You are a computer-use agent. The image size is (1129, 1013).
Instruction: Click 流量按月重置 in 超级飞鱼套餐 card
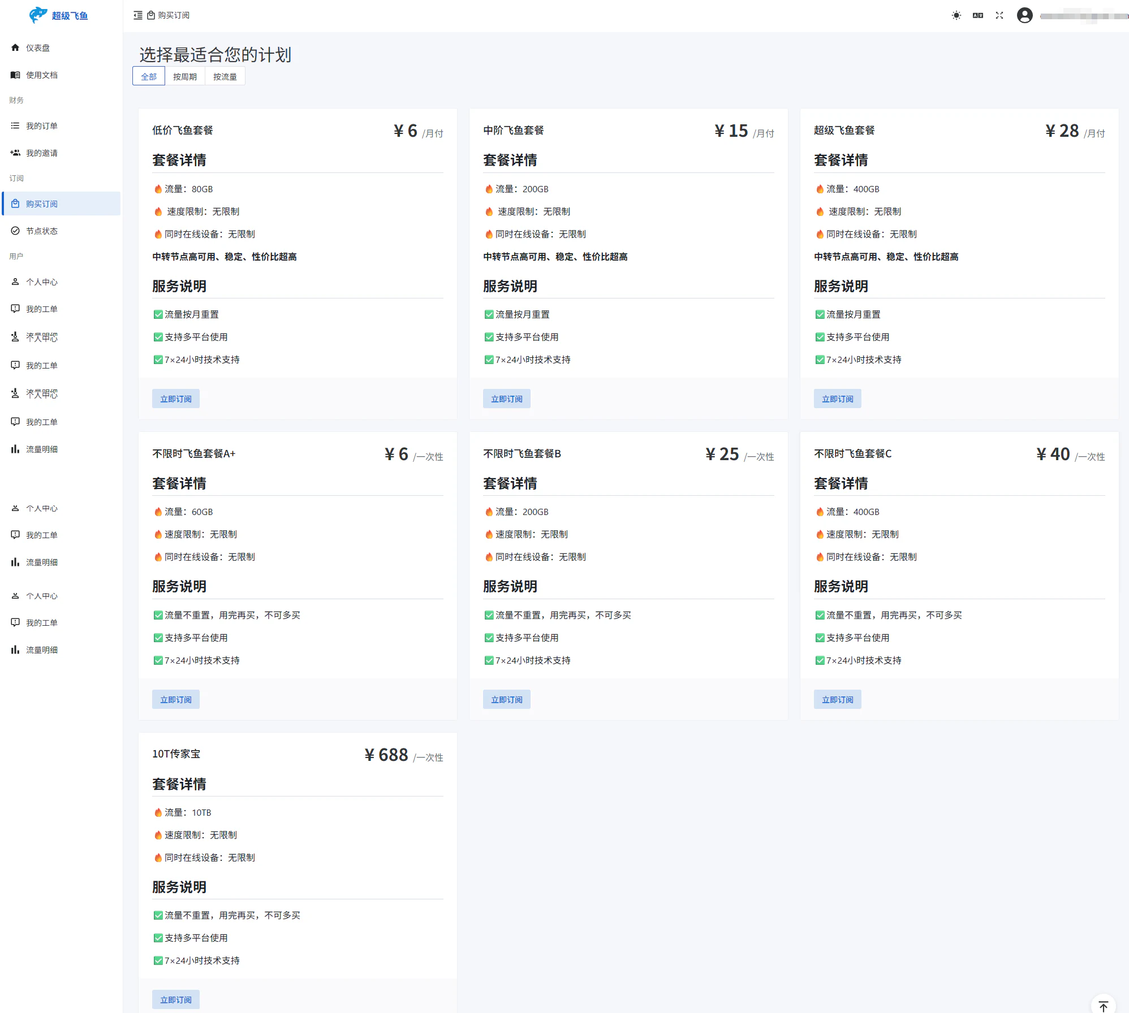coord(848,315)
